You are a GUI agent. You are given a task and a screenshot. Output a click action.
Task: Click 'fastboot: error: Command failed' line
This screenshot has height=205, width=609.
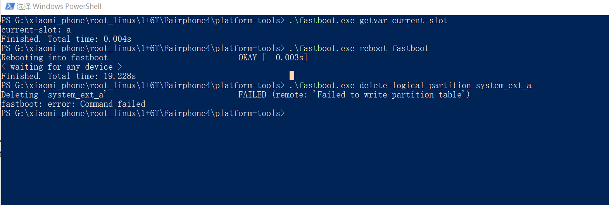pyautogui.click(x=73, y=104)
